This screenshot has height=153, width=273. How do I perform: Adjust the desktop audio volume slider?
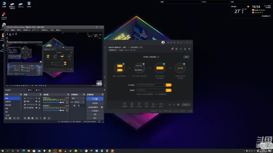tap(53, 102)
